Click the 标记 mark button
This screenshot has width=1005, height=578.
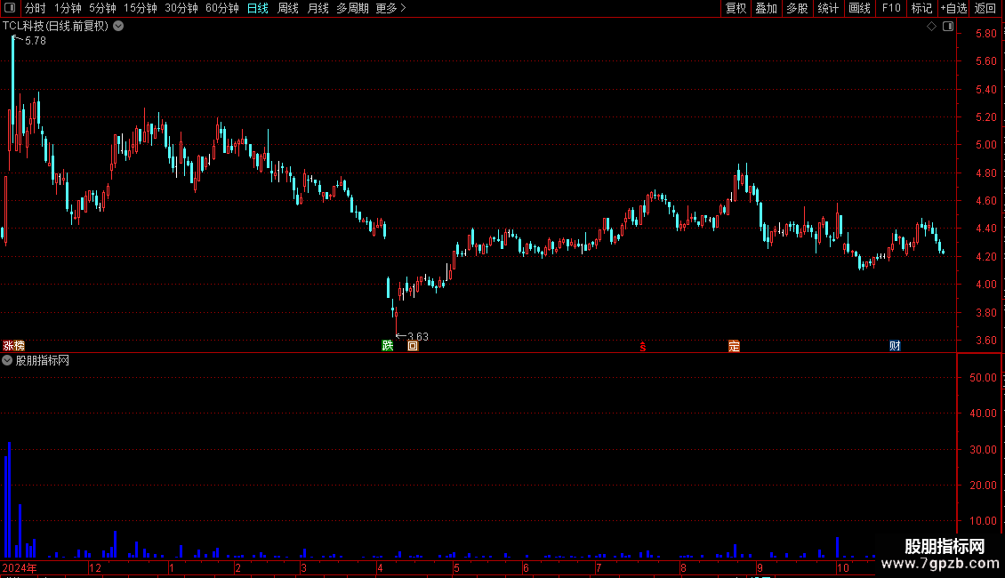click(921, 8)
